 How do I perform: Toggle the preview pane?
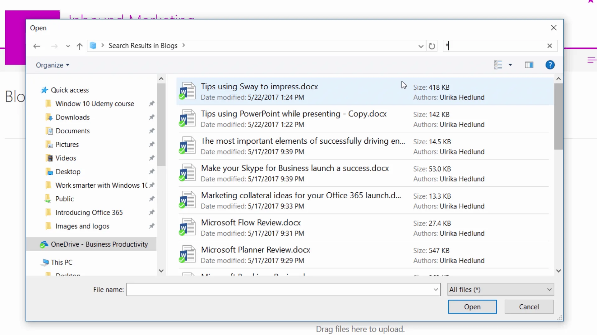pos(529,65)
